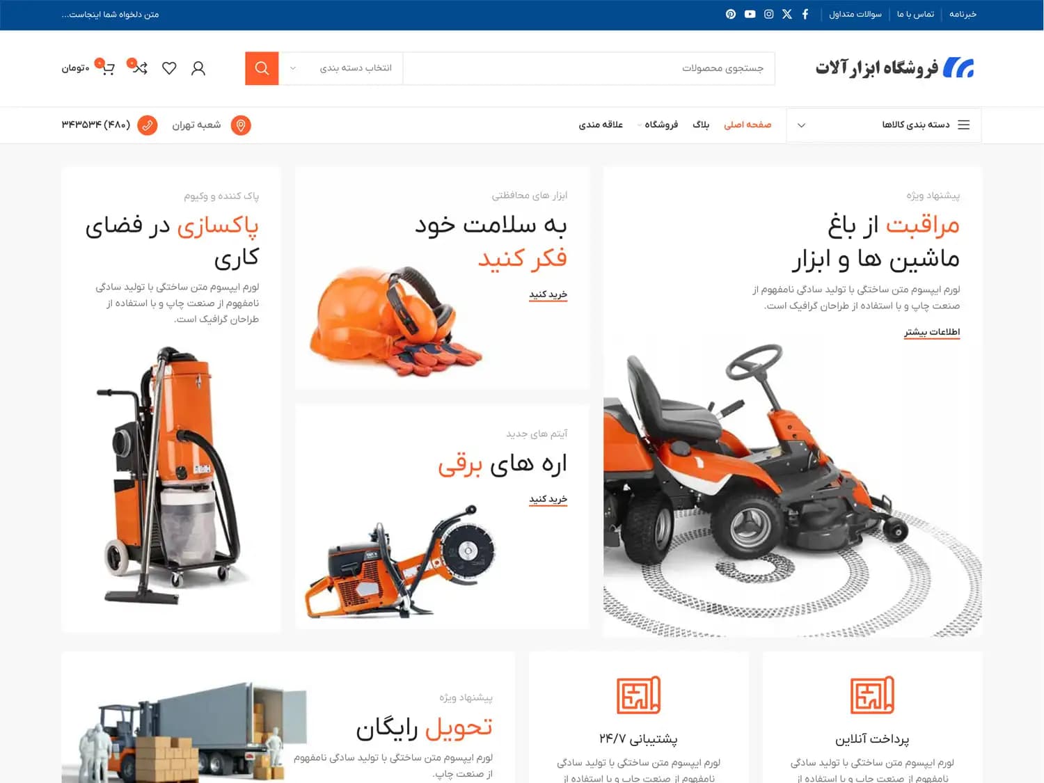Click خرید کنید under اره های برقی banner
The height and width of the screenshot is (783, 1044).
click(x=548, y=499)
